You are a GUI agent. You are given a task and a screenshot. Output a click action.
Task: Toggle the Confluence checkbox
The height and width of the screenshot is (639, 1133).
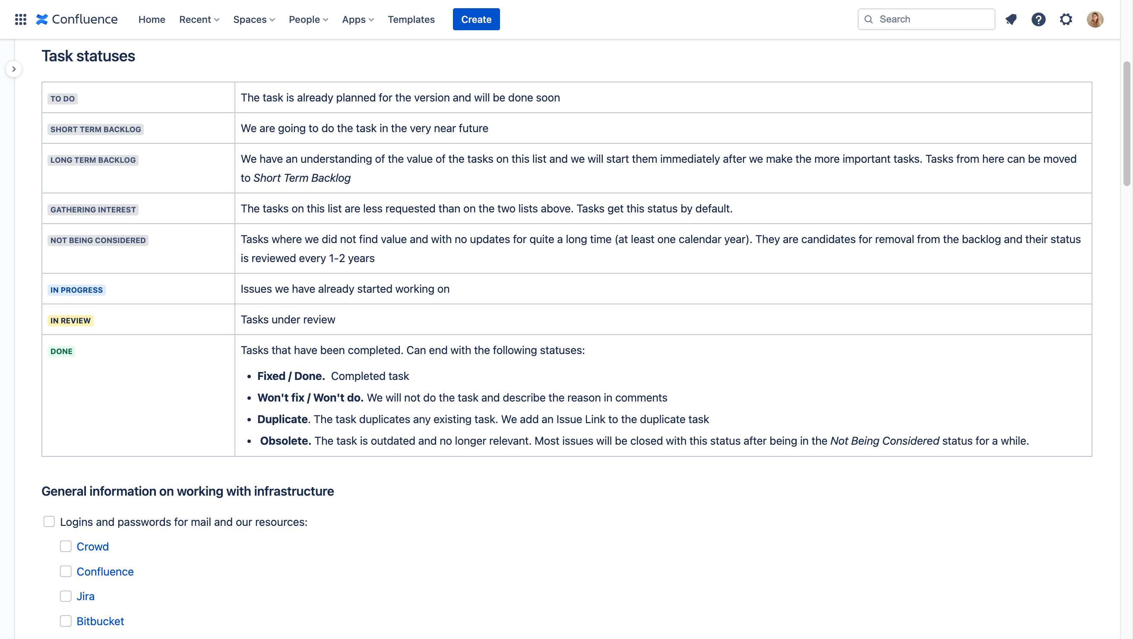(65, 571)
